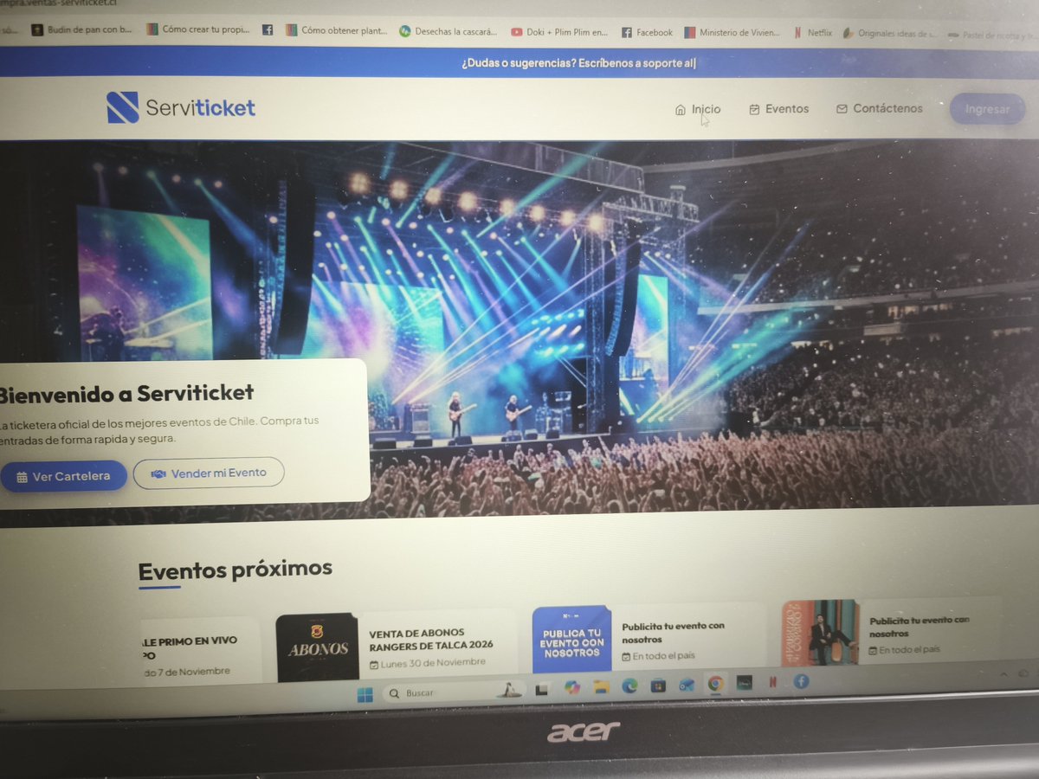Open the Doki + Plim Plim YouTube bookmark
Image resolution: width=1039 pixels, height=779 pixels.
pos(559,32)
